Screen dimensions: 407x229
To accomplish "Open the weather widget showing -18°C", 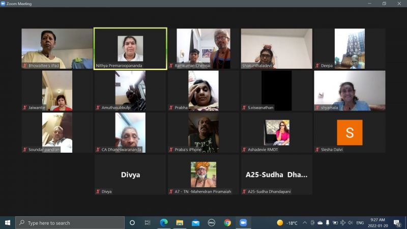I will 287,223.
